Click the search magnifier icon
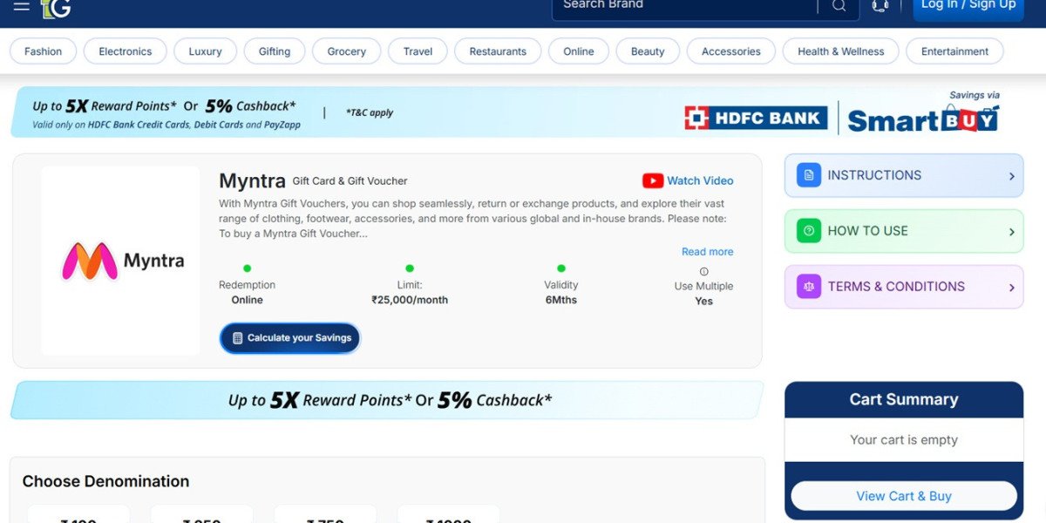The image size is (1046, 523). 839,6
